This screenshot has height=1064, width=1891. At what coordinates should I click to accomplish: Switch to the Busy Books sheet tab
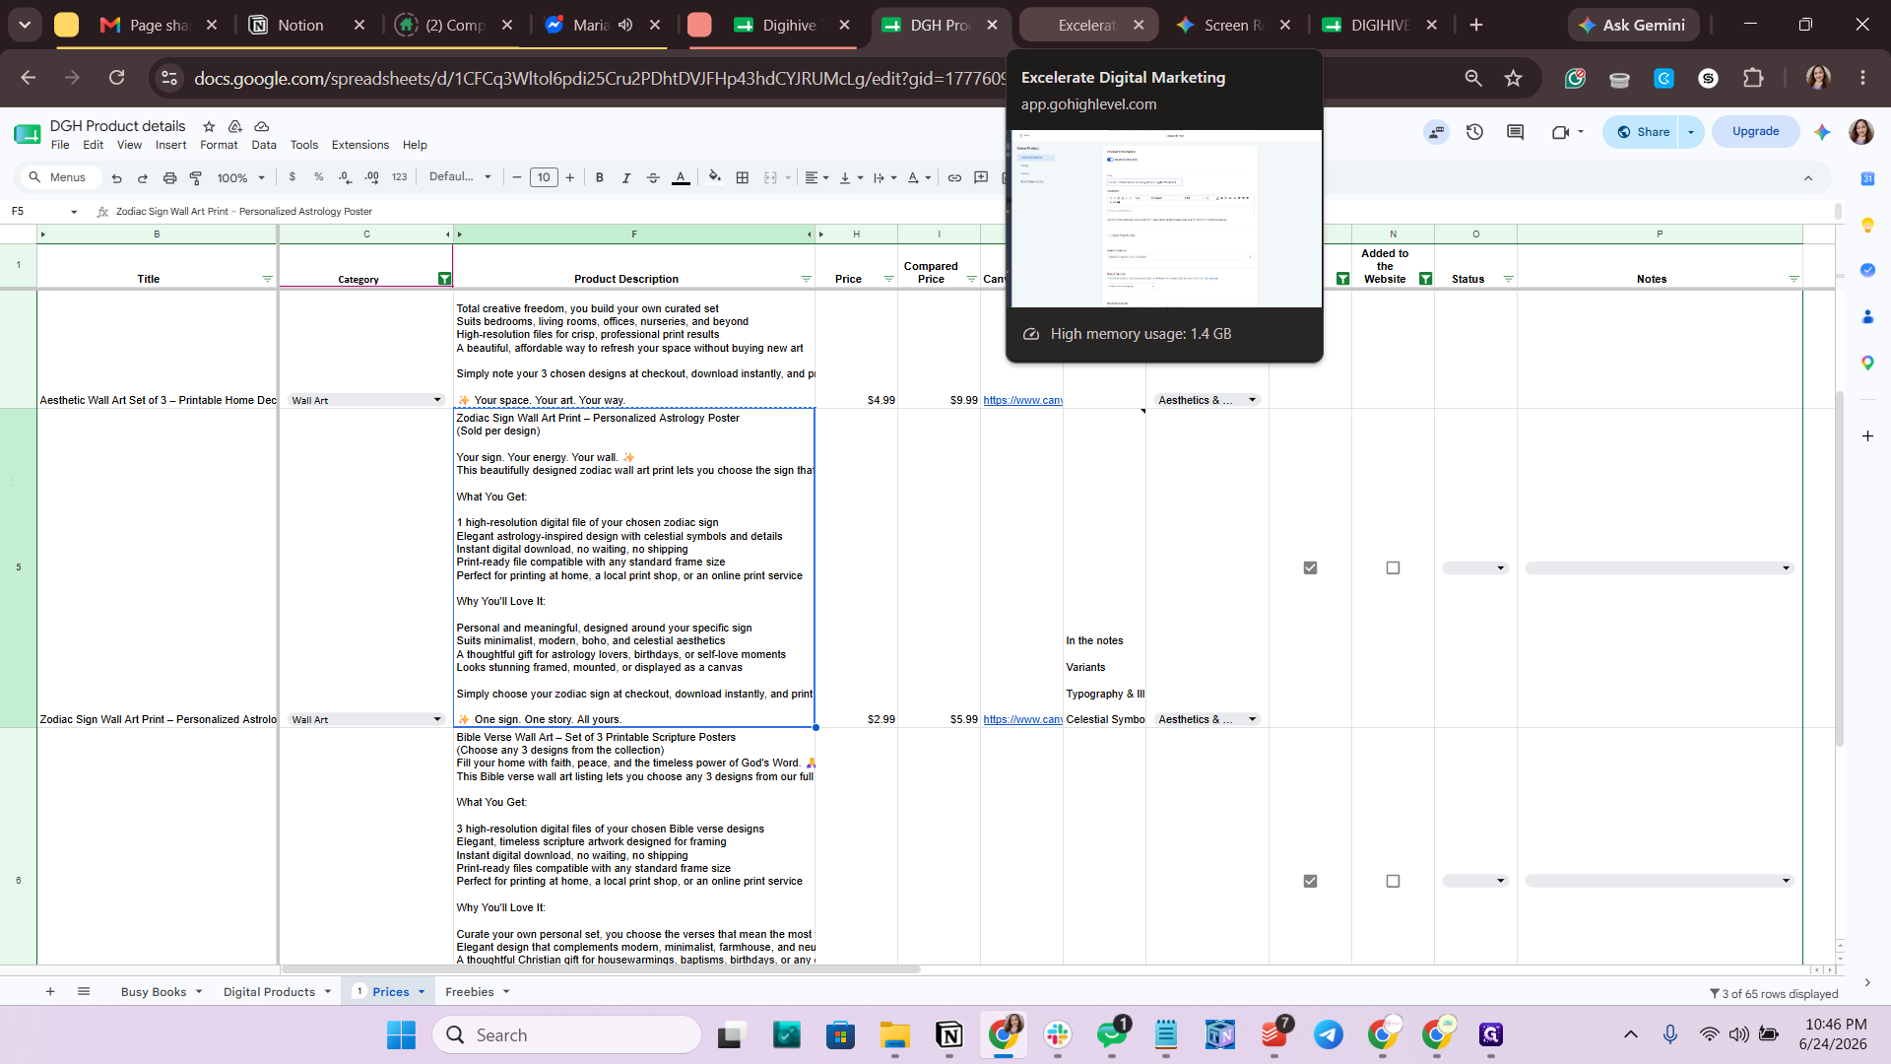tap(154, 991)
